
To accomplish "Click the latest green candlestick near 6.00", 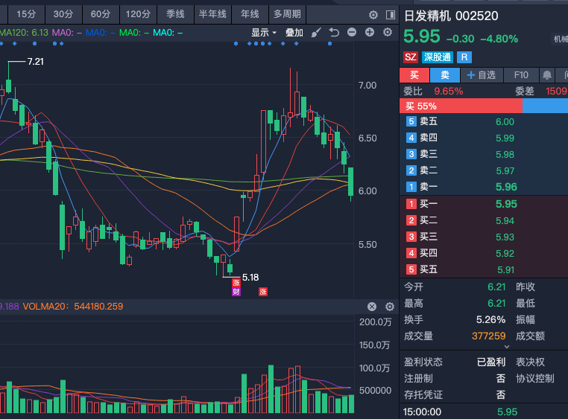I will [x=350, y=181].
